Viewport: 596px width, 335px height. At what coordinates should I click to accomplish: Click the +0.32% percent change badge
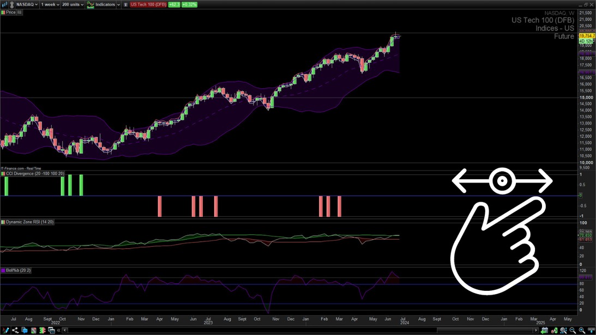click(x=189, y=4)
